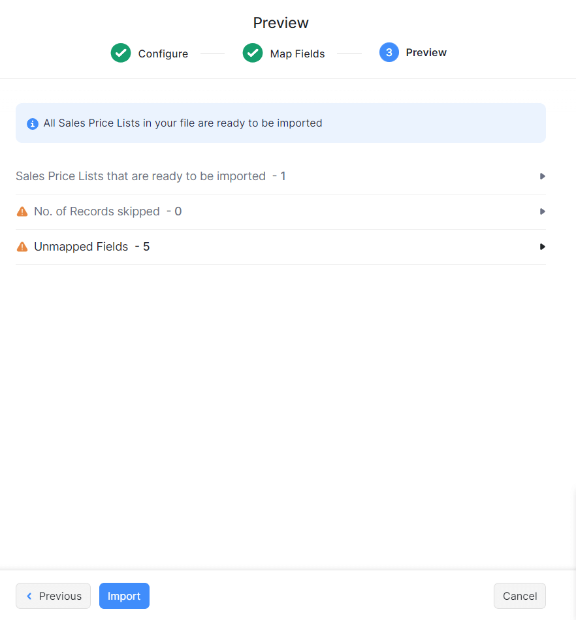Click the blue info icon in banner
This screenshot has height=620, width=576.
coord(33,124)
